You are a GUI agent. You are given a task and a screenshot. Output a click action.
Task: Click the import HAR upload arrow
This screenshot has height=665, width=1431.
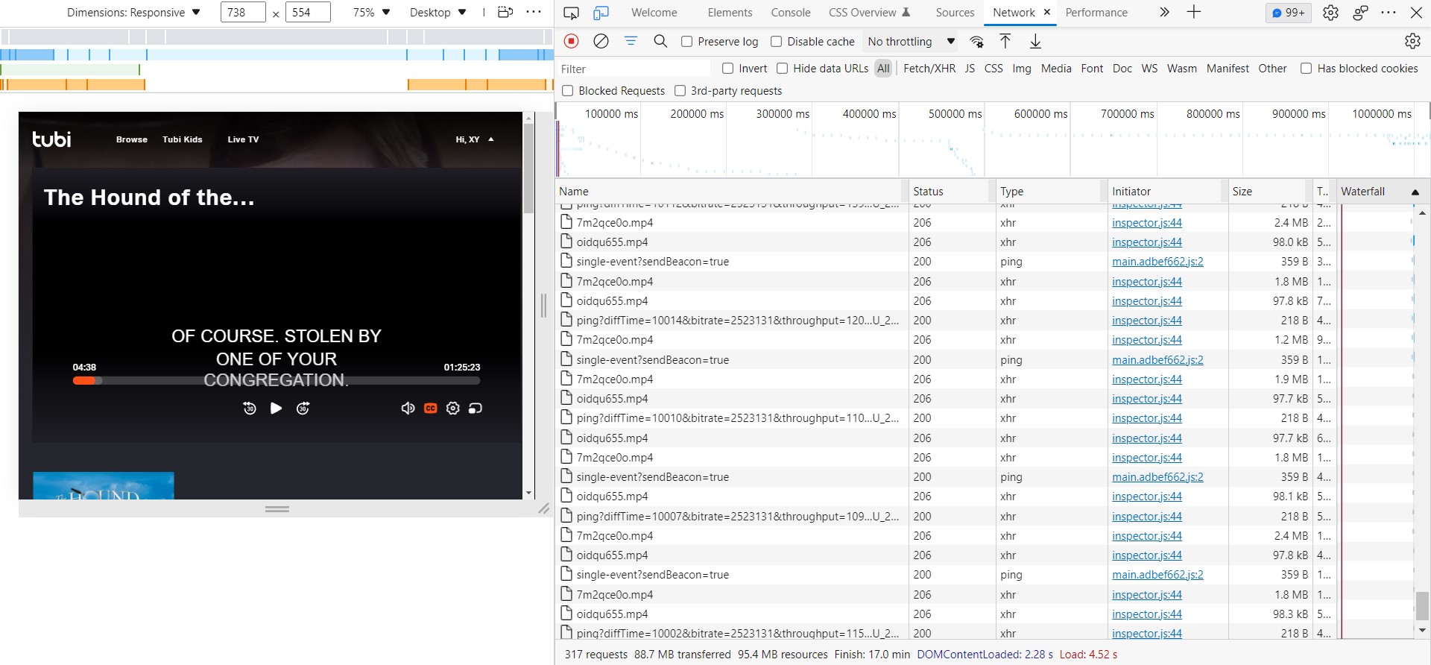[x=1005, y=42]
